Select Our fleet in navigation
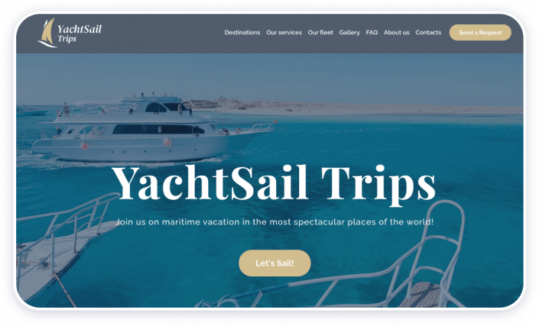The height and width of the screenshot is (326, 539). (321, 32)
